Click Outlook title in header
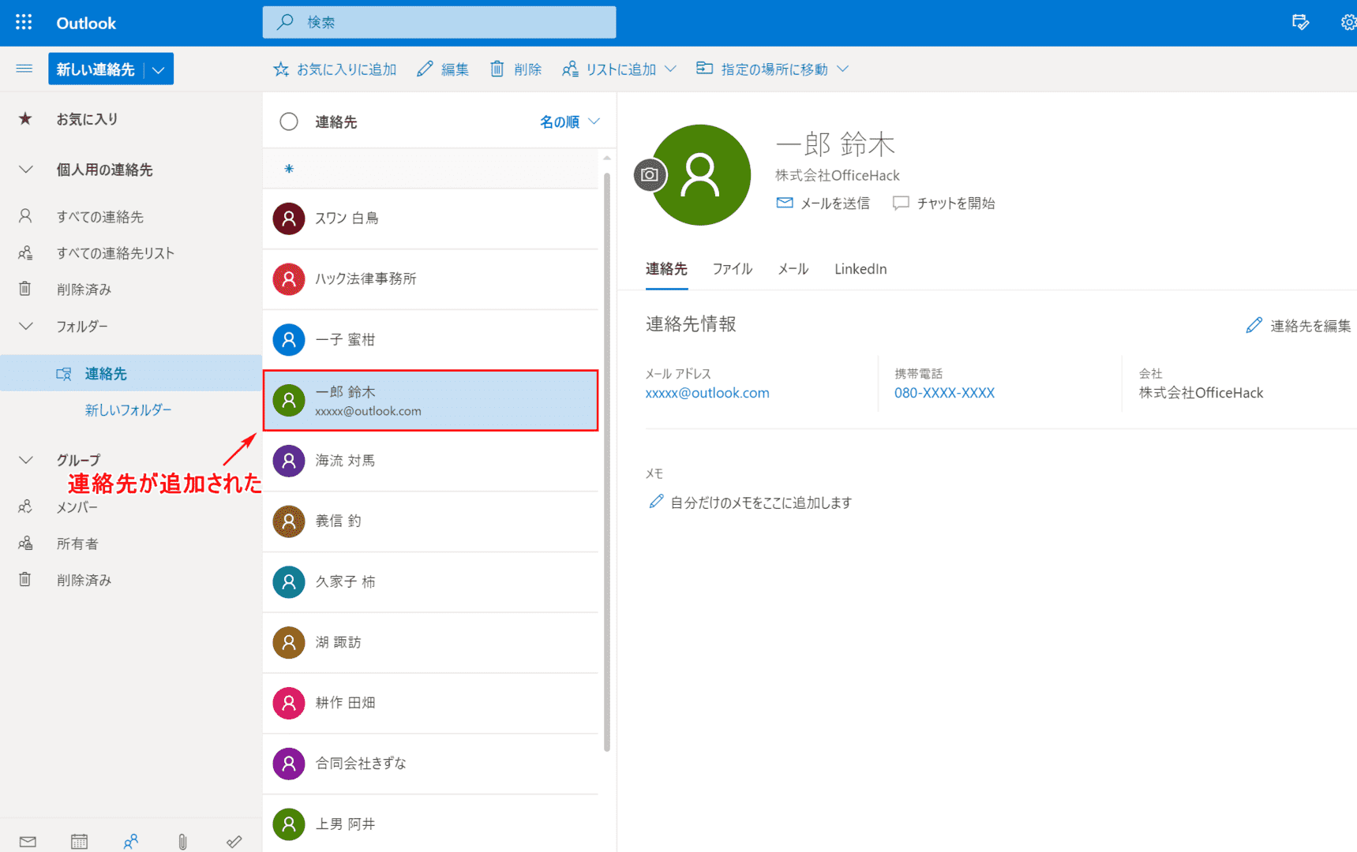The image size is (1357, 852). point(86,23)
